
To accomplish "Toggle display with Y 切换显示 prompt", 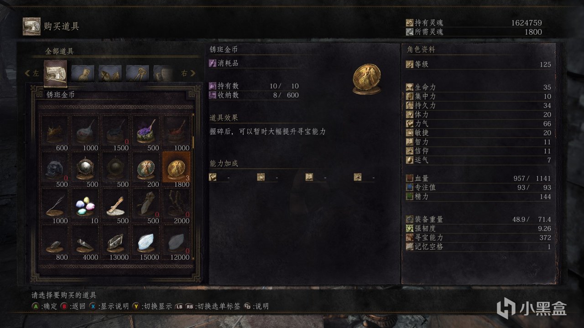I will (152, 306).
